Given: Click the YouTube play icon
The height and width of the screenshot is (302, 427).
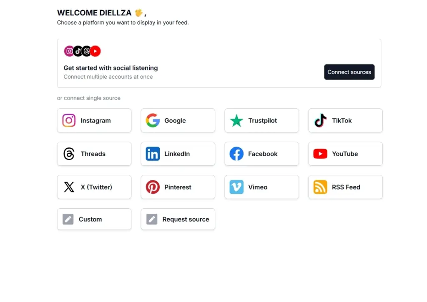Looking at the screenshot, I should pos(320,154).
